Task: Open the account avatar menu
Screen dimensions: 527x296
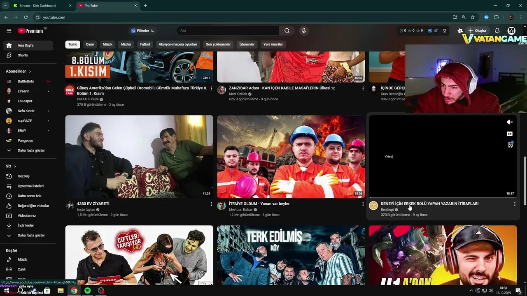Action: click(511, 31)
